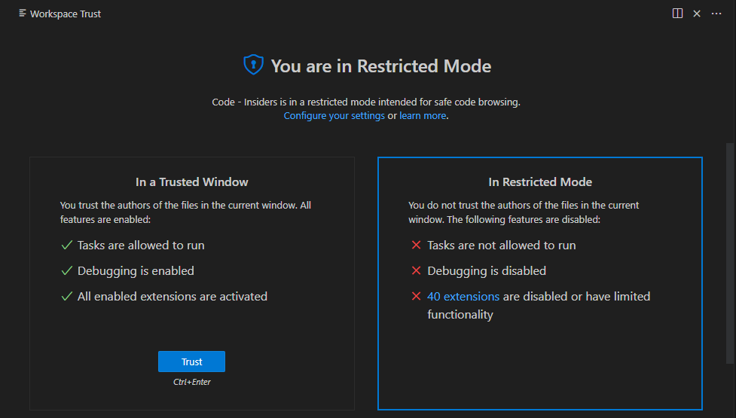The width and height of the screenshot is (736, 418).
Task: Click the Workspace Trust tab list icon
Action: pos(23,14)
